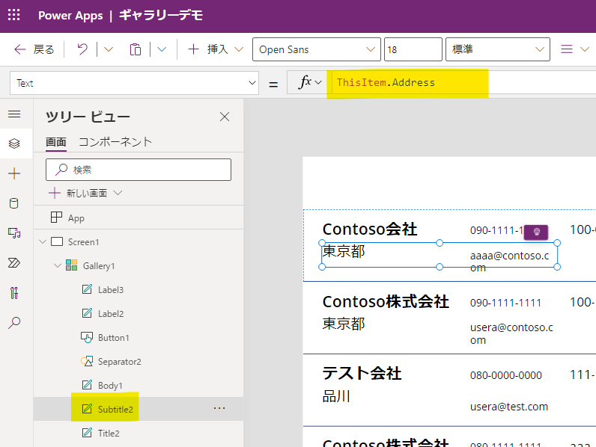Click the paste clipboard icon
This screenshot has width=596, height=447.
(136, 49)
